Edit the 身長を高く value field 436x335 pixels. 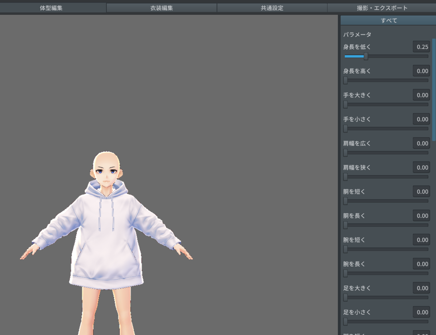[x=421, y=71]
